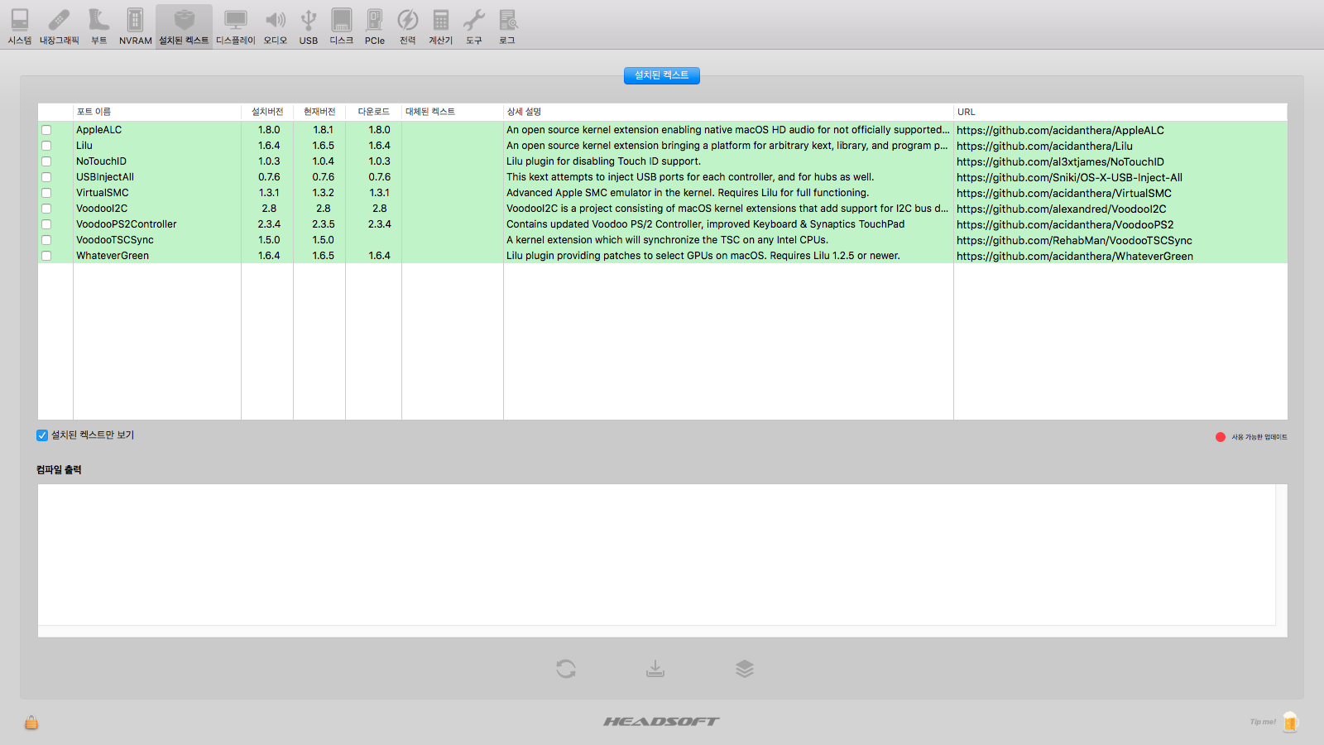Open the USB section

coord(309,26)
